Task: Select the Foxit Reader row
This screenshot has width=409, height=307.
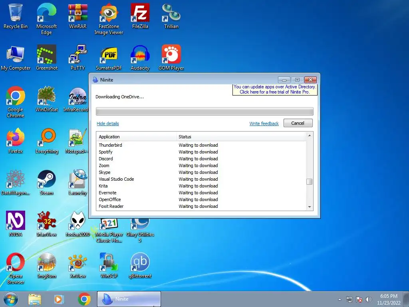Action: 201,206
